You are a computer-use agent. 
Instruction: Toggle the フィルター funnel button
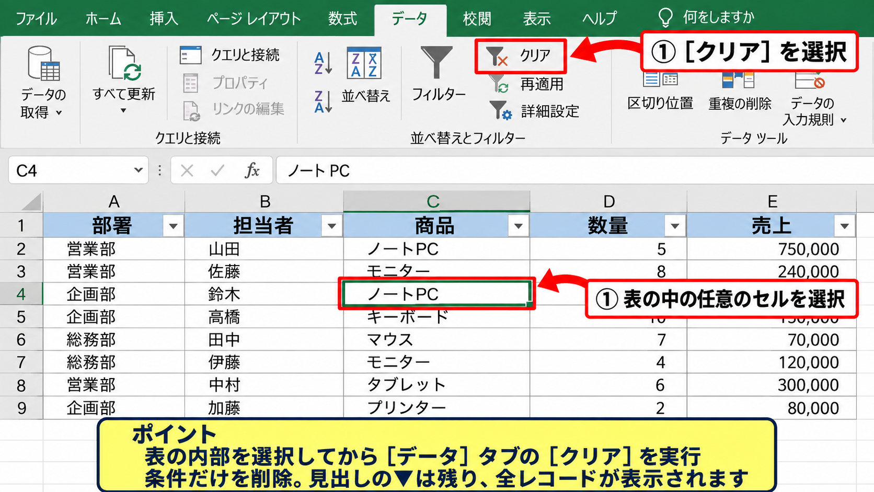[438, 74]
